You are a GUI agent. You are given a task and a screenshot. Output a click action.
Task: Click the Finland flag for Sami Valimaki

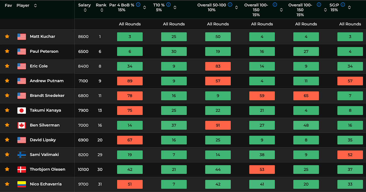coord(22,155)
